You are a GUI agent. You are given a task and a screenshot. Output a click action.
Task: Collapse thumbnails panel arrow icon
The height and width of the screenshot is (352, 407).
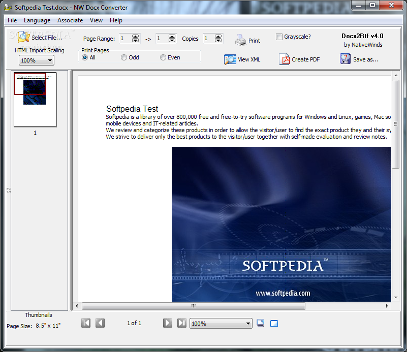(9, 190)
